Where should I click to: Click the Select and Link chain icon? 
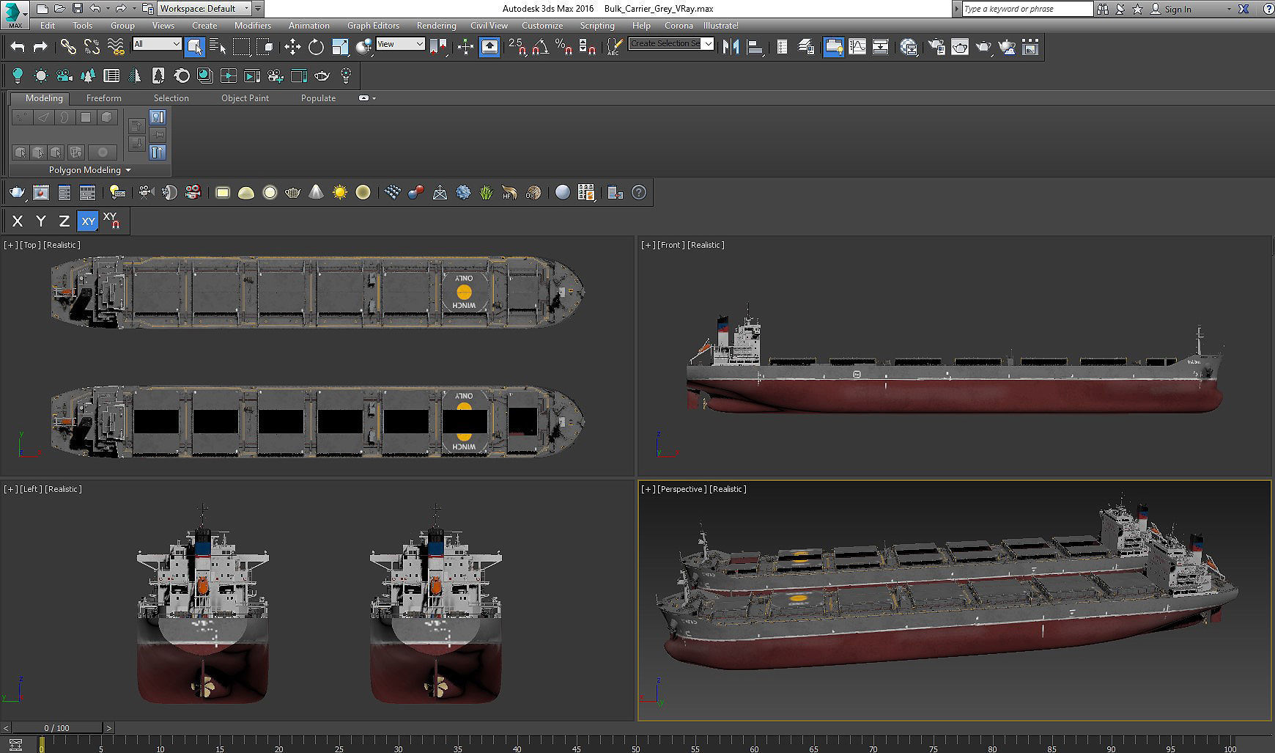pos(68,47)
